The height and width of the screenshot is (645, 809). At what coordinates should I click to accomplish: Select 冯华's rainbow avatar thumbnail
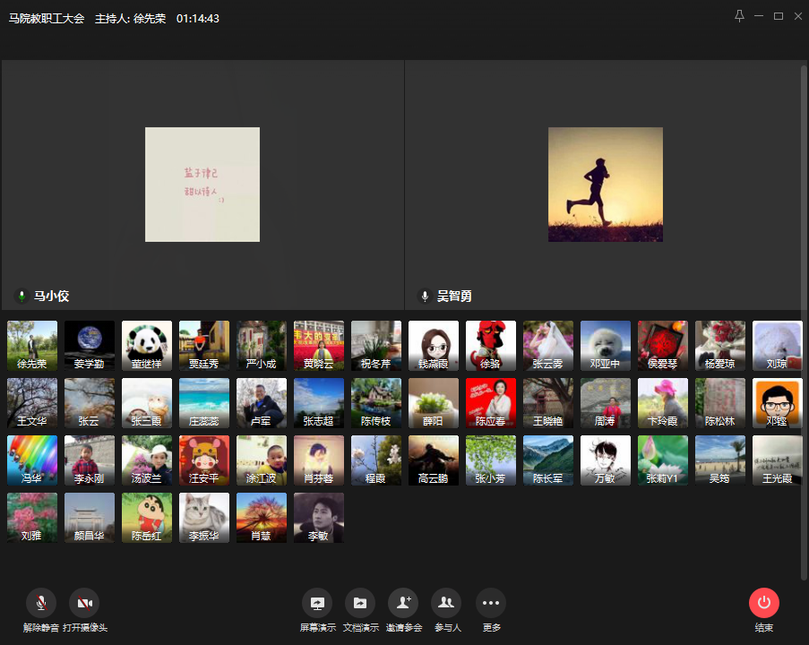[32, 460]
